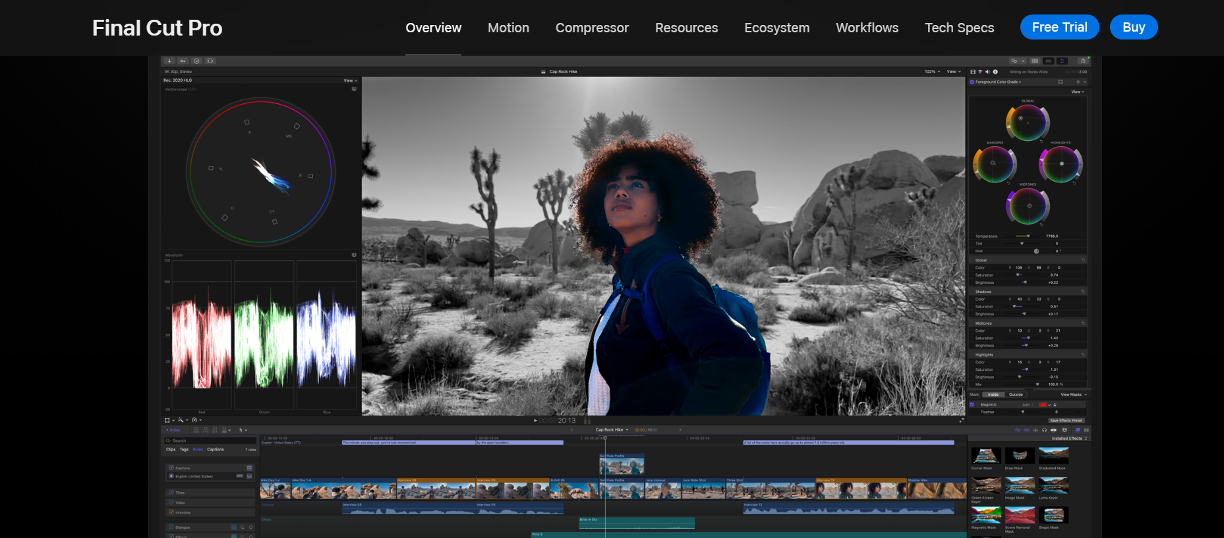
Task: Open the keyword editor key icon
Action: pyautogui.click(x=183, y=61)
